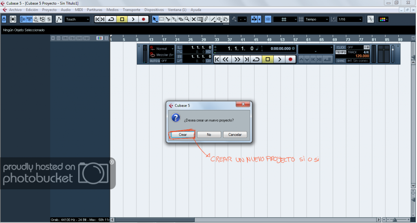
Task: Toggle the show overview button
Action: click(36, 19)
